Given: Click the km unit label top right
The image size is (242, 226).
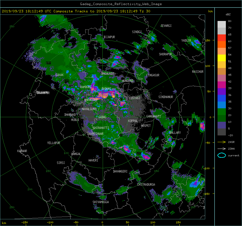Looking at the screenshot, I should pos(210,11).
